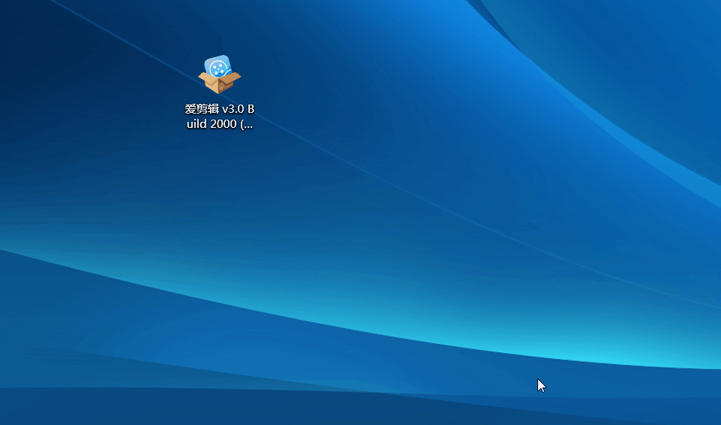The image size is (721, 425).
Task: Pick the video editor installer icon
Action: click(x=219, y=75)
